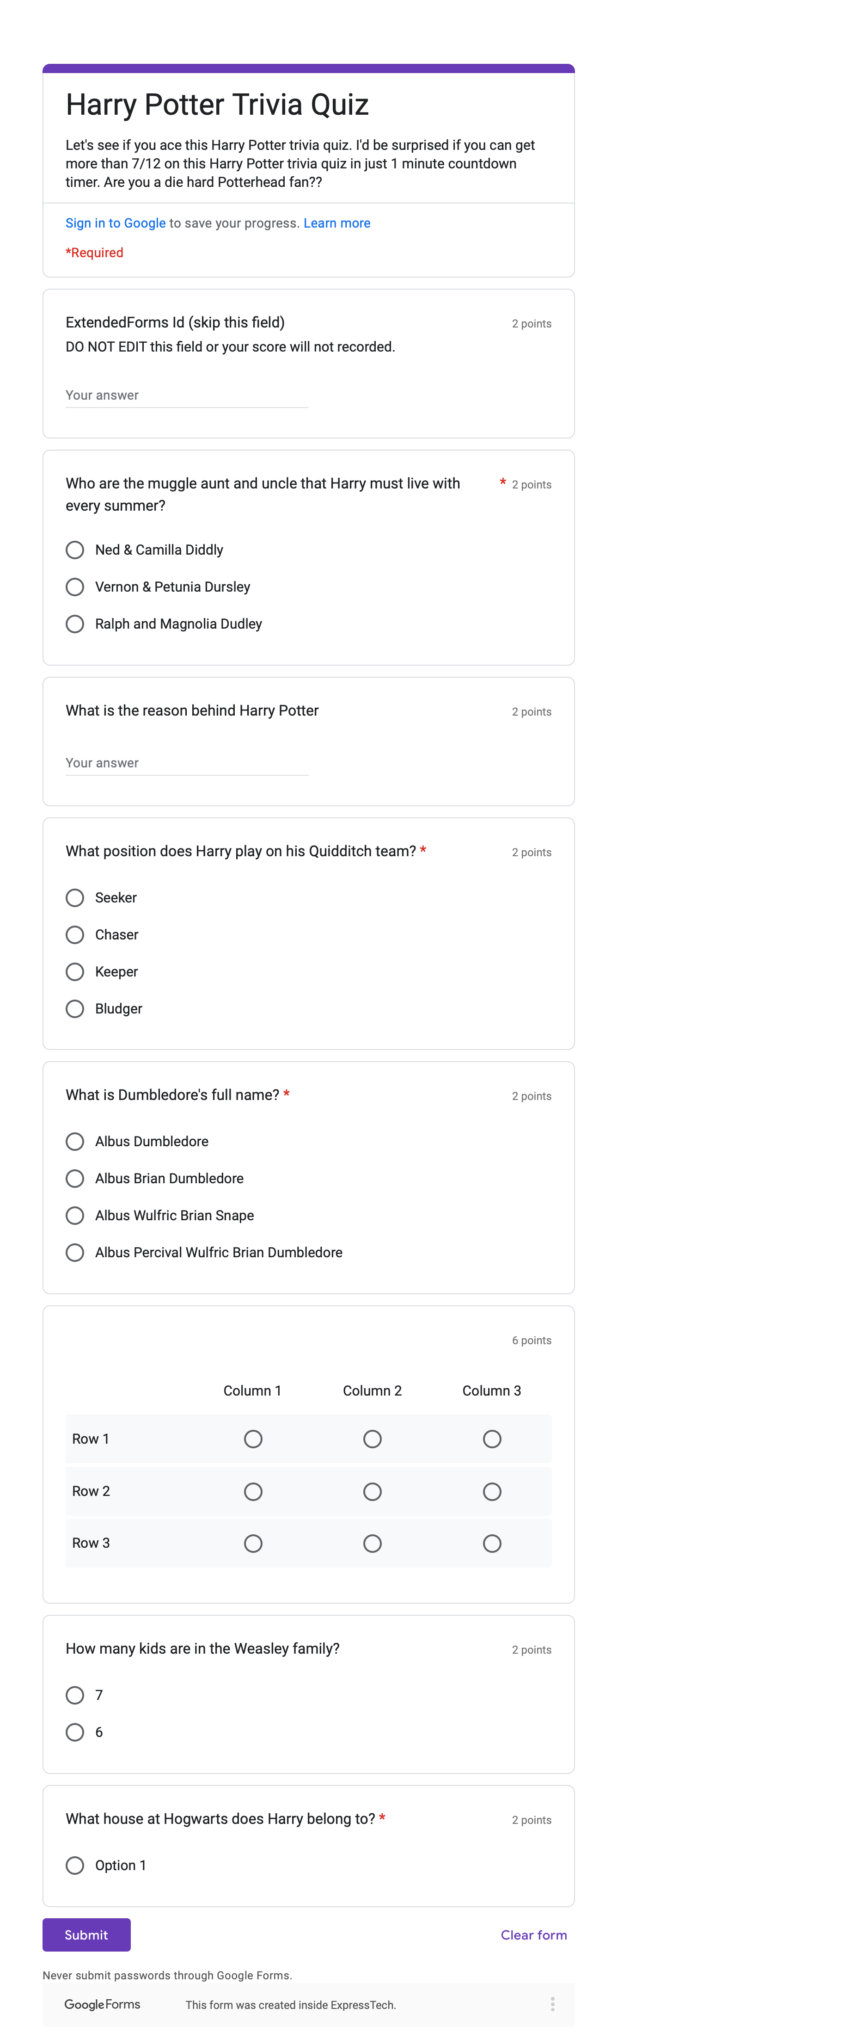Choose Seeker as Harry's Quidditch position
Screen dimensions: 856x2039
point(75,897)
